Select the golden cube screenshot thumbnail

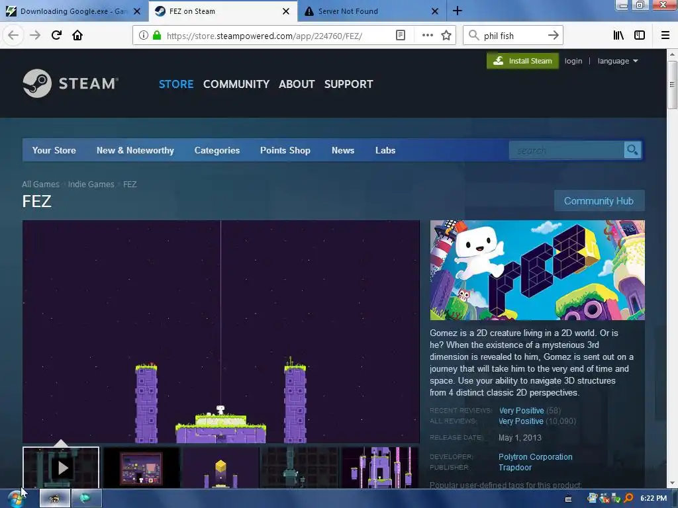(221, 468)
